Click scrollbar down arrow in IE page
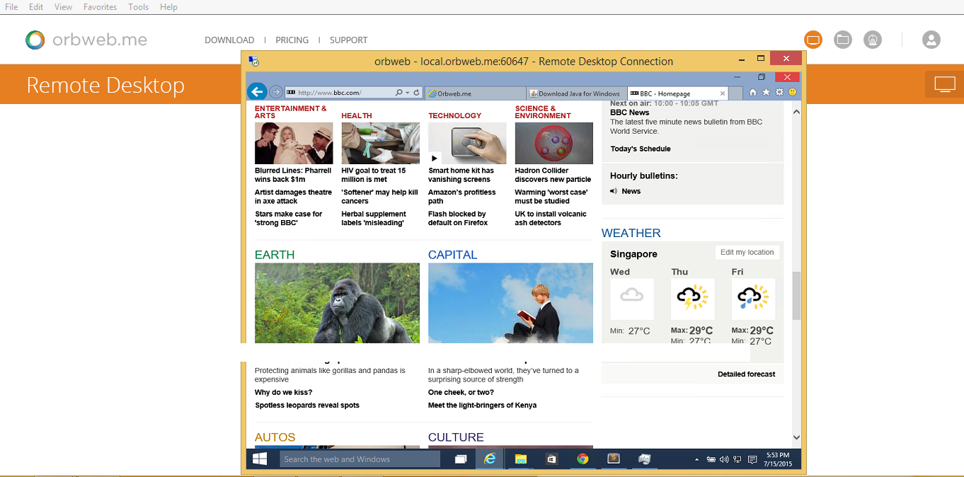Screen dimensions: 964x477 point(796,438)
